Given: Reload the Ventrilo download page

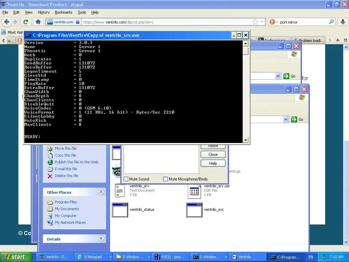Looking at the screenshot, I should pos(26,22).
